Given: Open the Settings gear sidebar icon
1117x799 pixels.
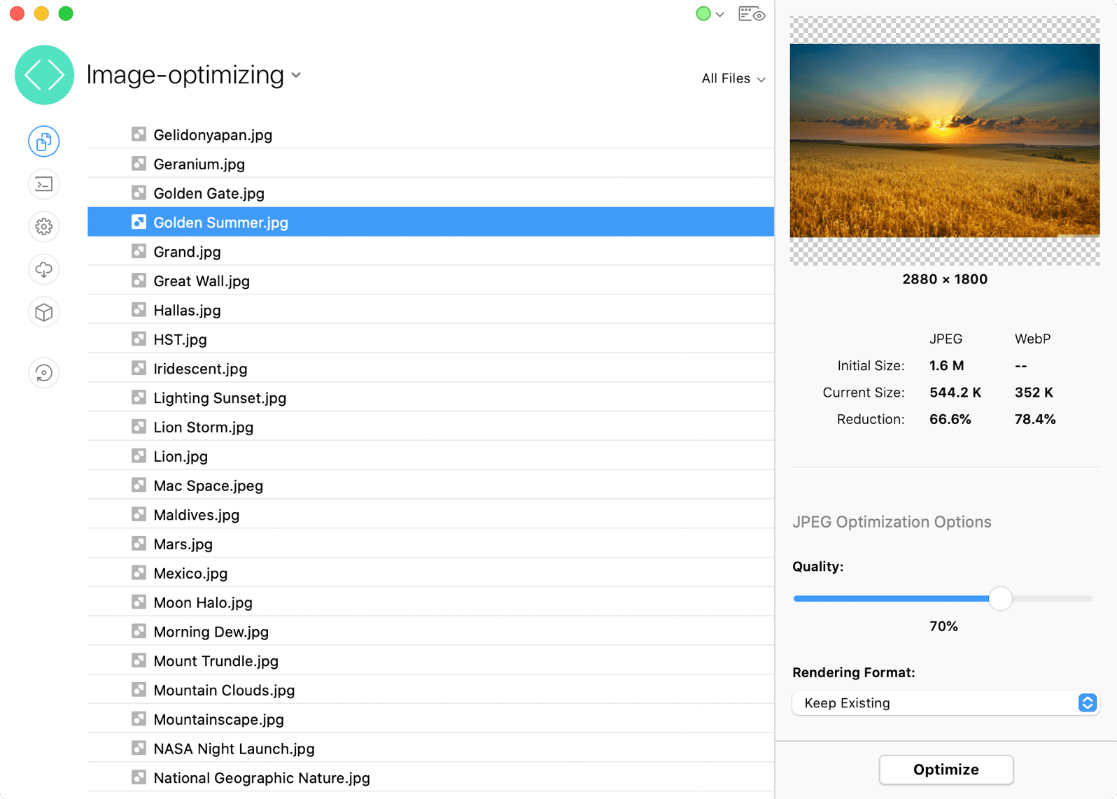Looking at the screenshot, I should tap(44, 227).
